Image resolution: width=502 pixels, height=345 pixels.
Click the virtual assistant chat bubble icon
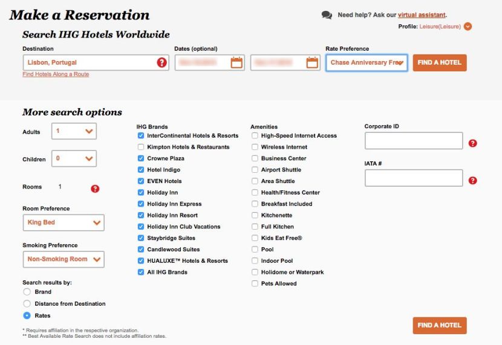(x=327, y=15)
